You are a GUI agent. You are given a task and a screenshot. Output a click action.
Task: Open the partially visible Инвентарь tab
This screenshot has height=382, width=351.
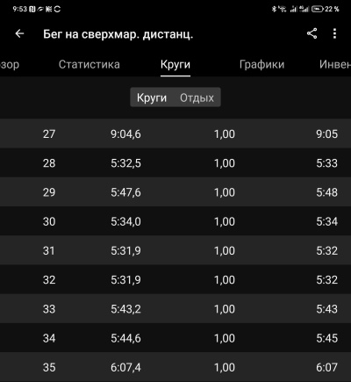[335, 64]
